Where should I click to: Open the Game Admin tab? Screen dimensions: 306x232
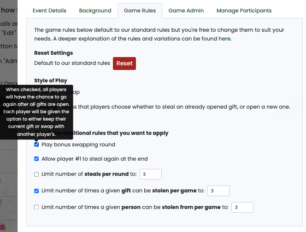tap(186, 11)
